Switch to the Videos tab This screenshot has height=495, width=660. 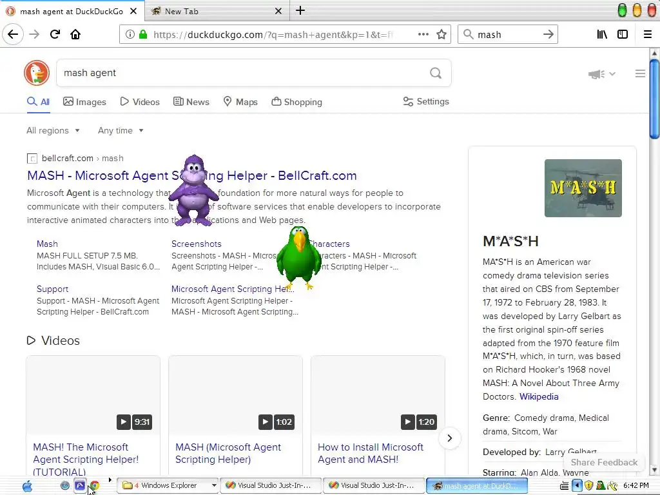(140, 102)
